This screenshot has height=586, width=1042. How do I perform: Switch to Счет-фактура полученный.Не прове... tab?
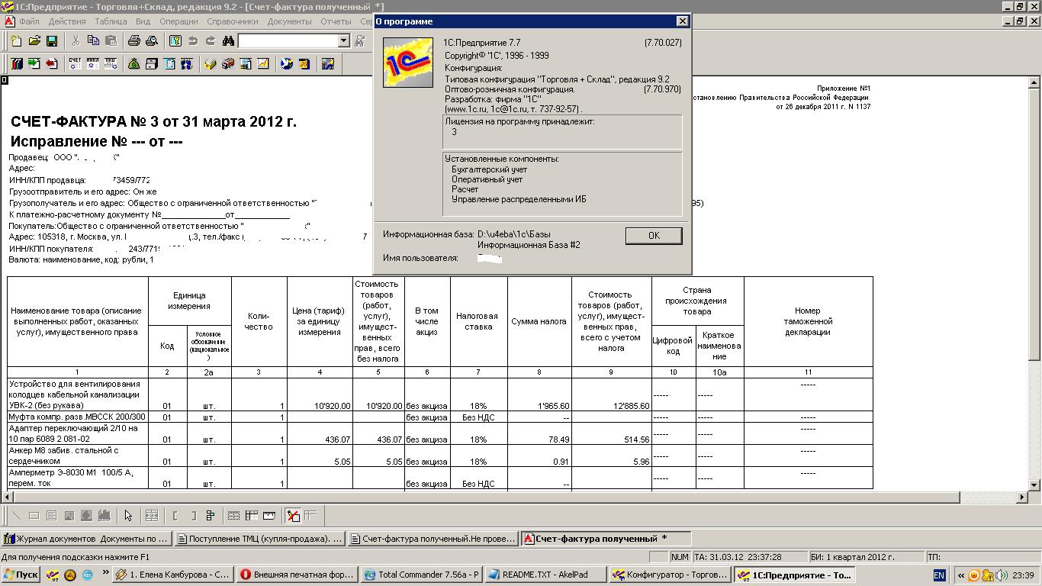coord(433,539)
